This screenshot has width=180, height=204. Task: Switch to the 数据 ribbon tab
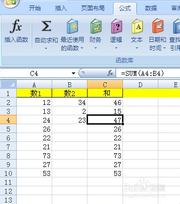pyautogui.click(x=151, y=8)
